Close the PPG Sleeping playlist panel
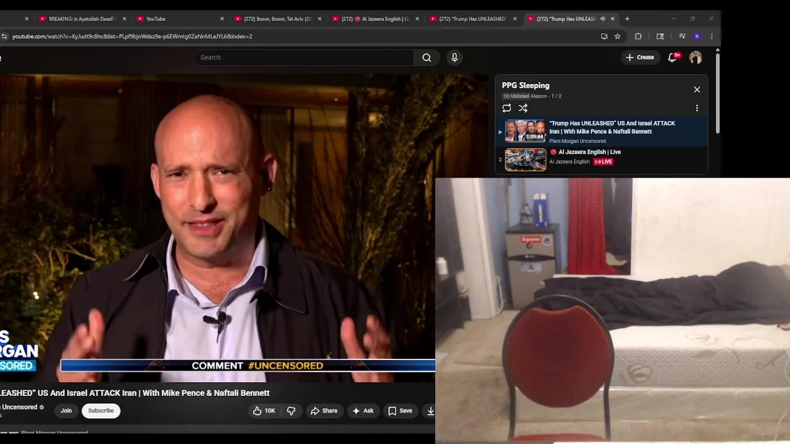The width and height of the screenshot is (790, 444). point(697,89)
